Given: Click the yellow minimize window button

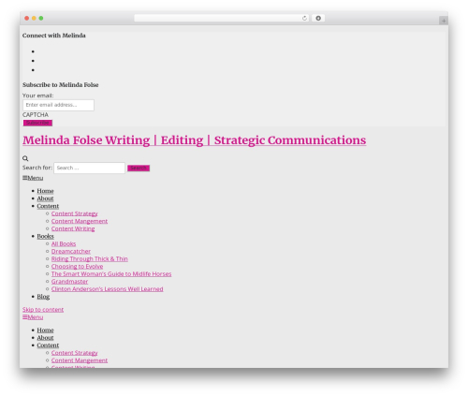Looking at the screenshot, I should pos(34,19).
